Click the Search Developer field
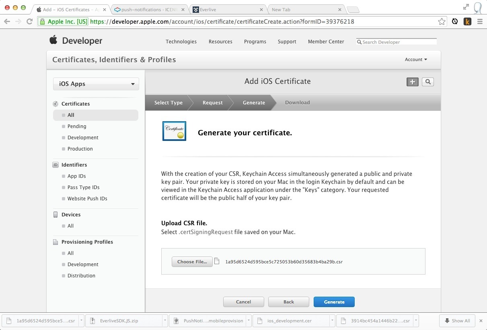487x330 pixels. click(398, 42)
